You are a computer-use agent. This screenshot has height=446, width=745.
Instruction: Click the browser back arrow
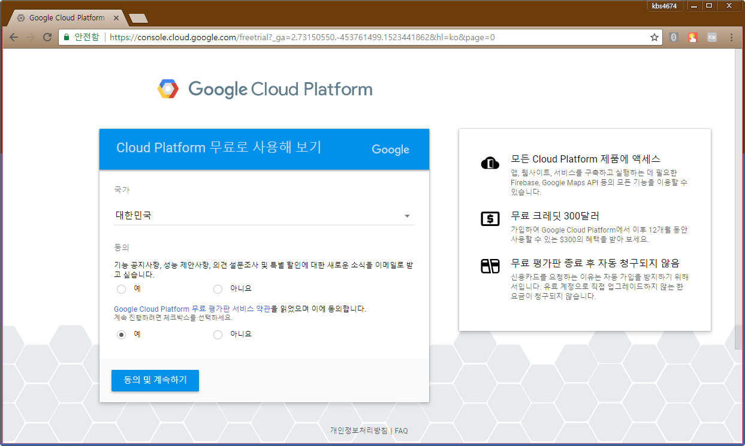tap(14, 37)
